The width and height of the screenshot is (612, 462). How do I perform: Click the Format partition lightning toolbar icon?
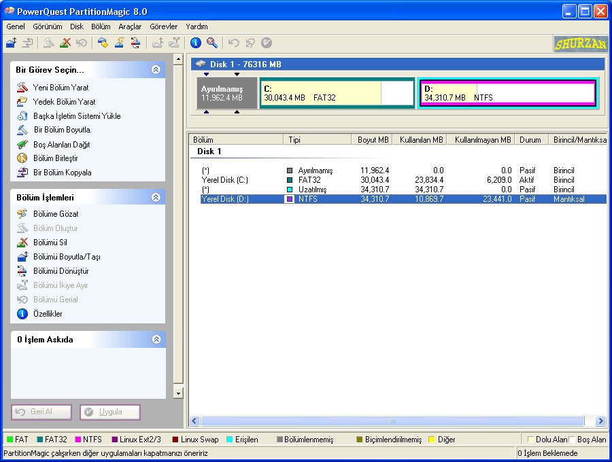coord(119,43)
